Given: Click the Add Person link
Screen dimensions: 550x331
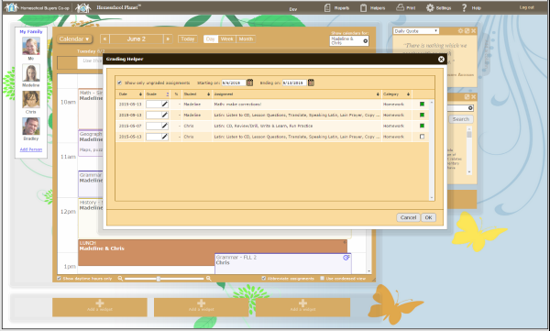Looking at the screenshot, I should pos(31,149).
